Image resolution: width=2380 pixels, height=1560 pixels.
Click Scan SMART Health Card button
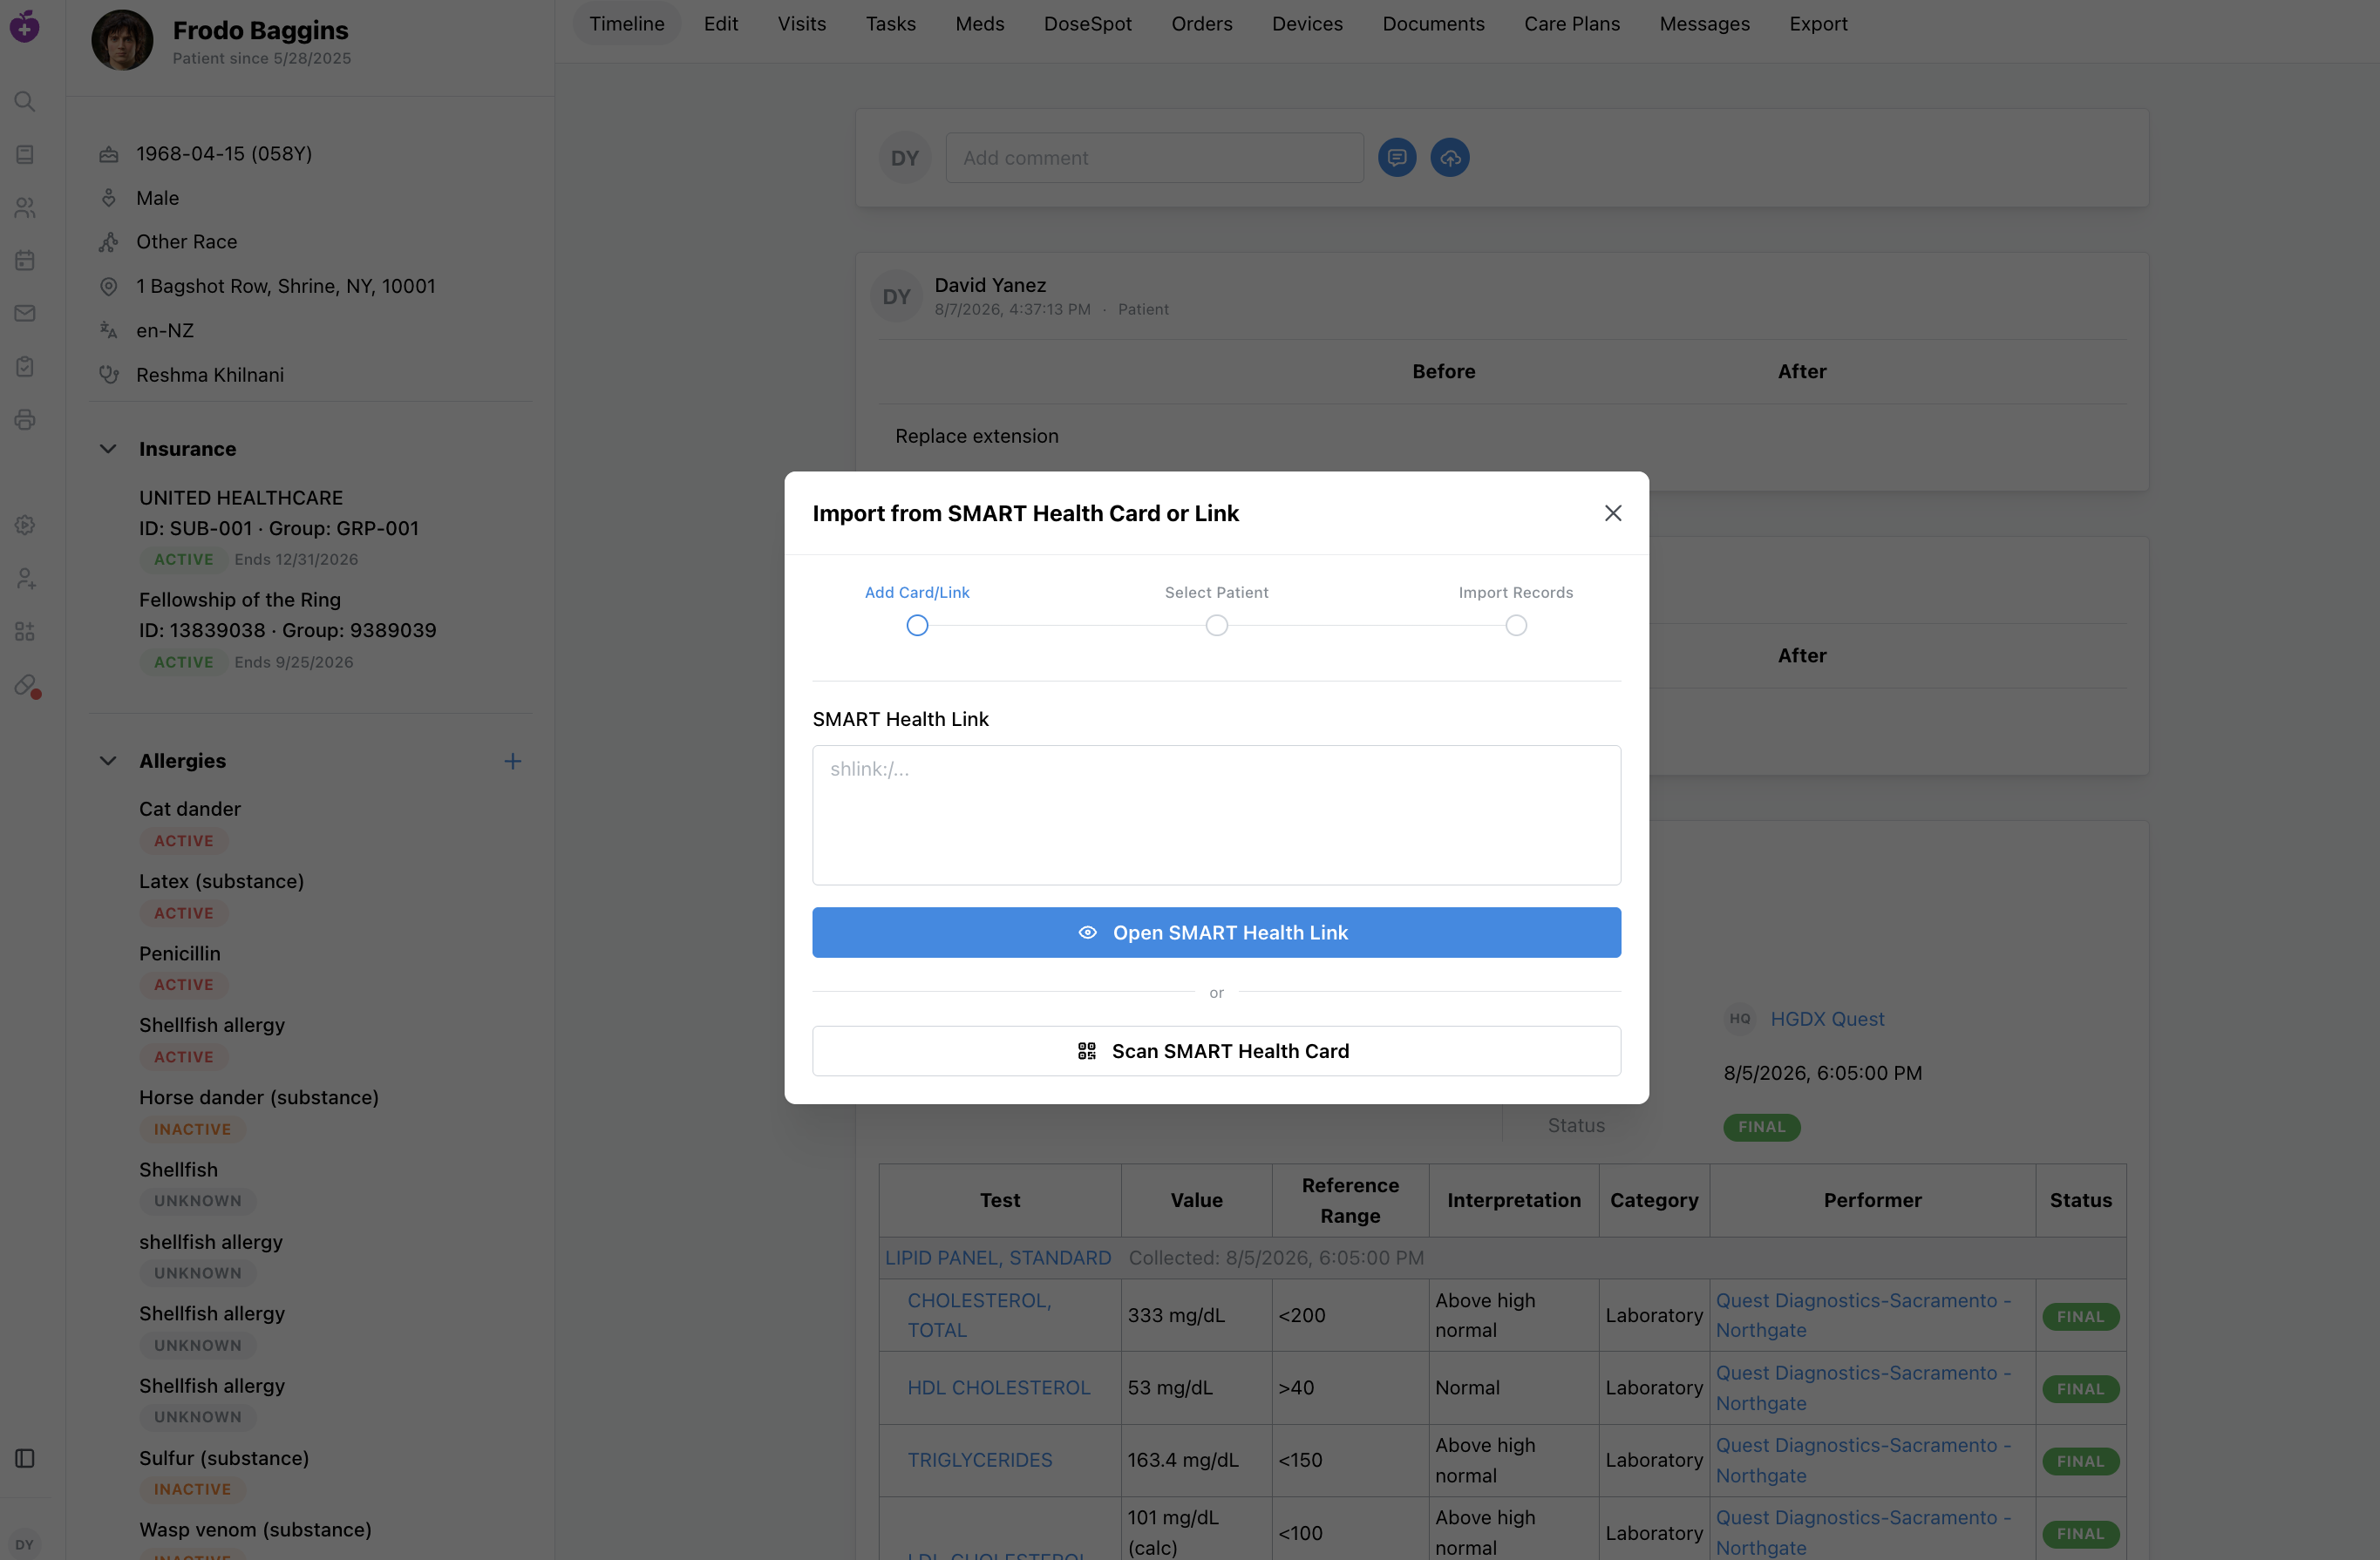[x=1216, y=1050]
